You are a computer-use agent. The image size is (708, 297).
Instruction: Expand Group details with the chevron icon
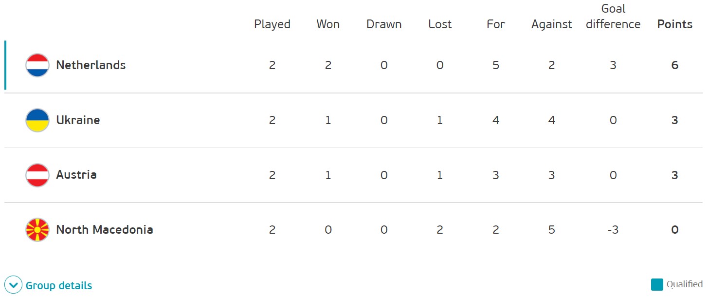13,285
